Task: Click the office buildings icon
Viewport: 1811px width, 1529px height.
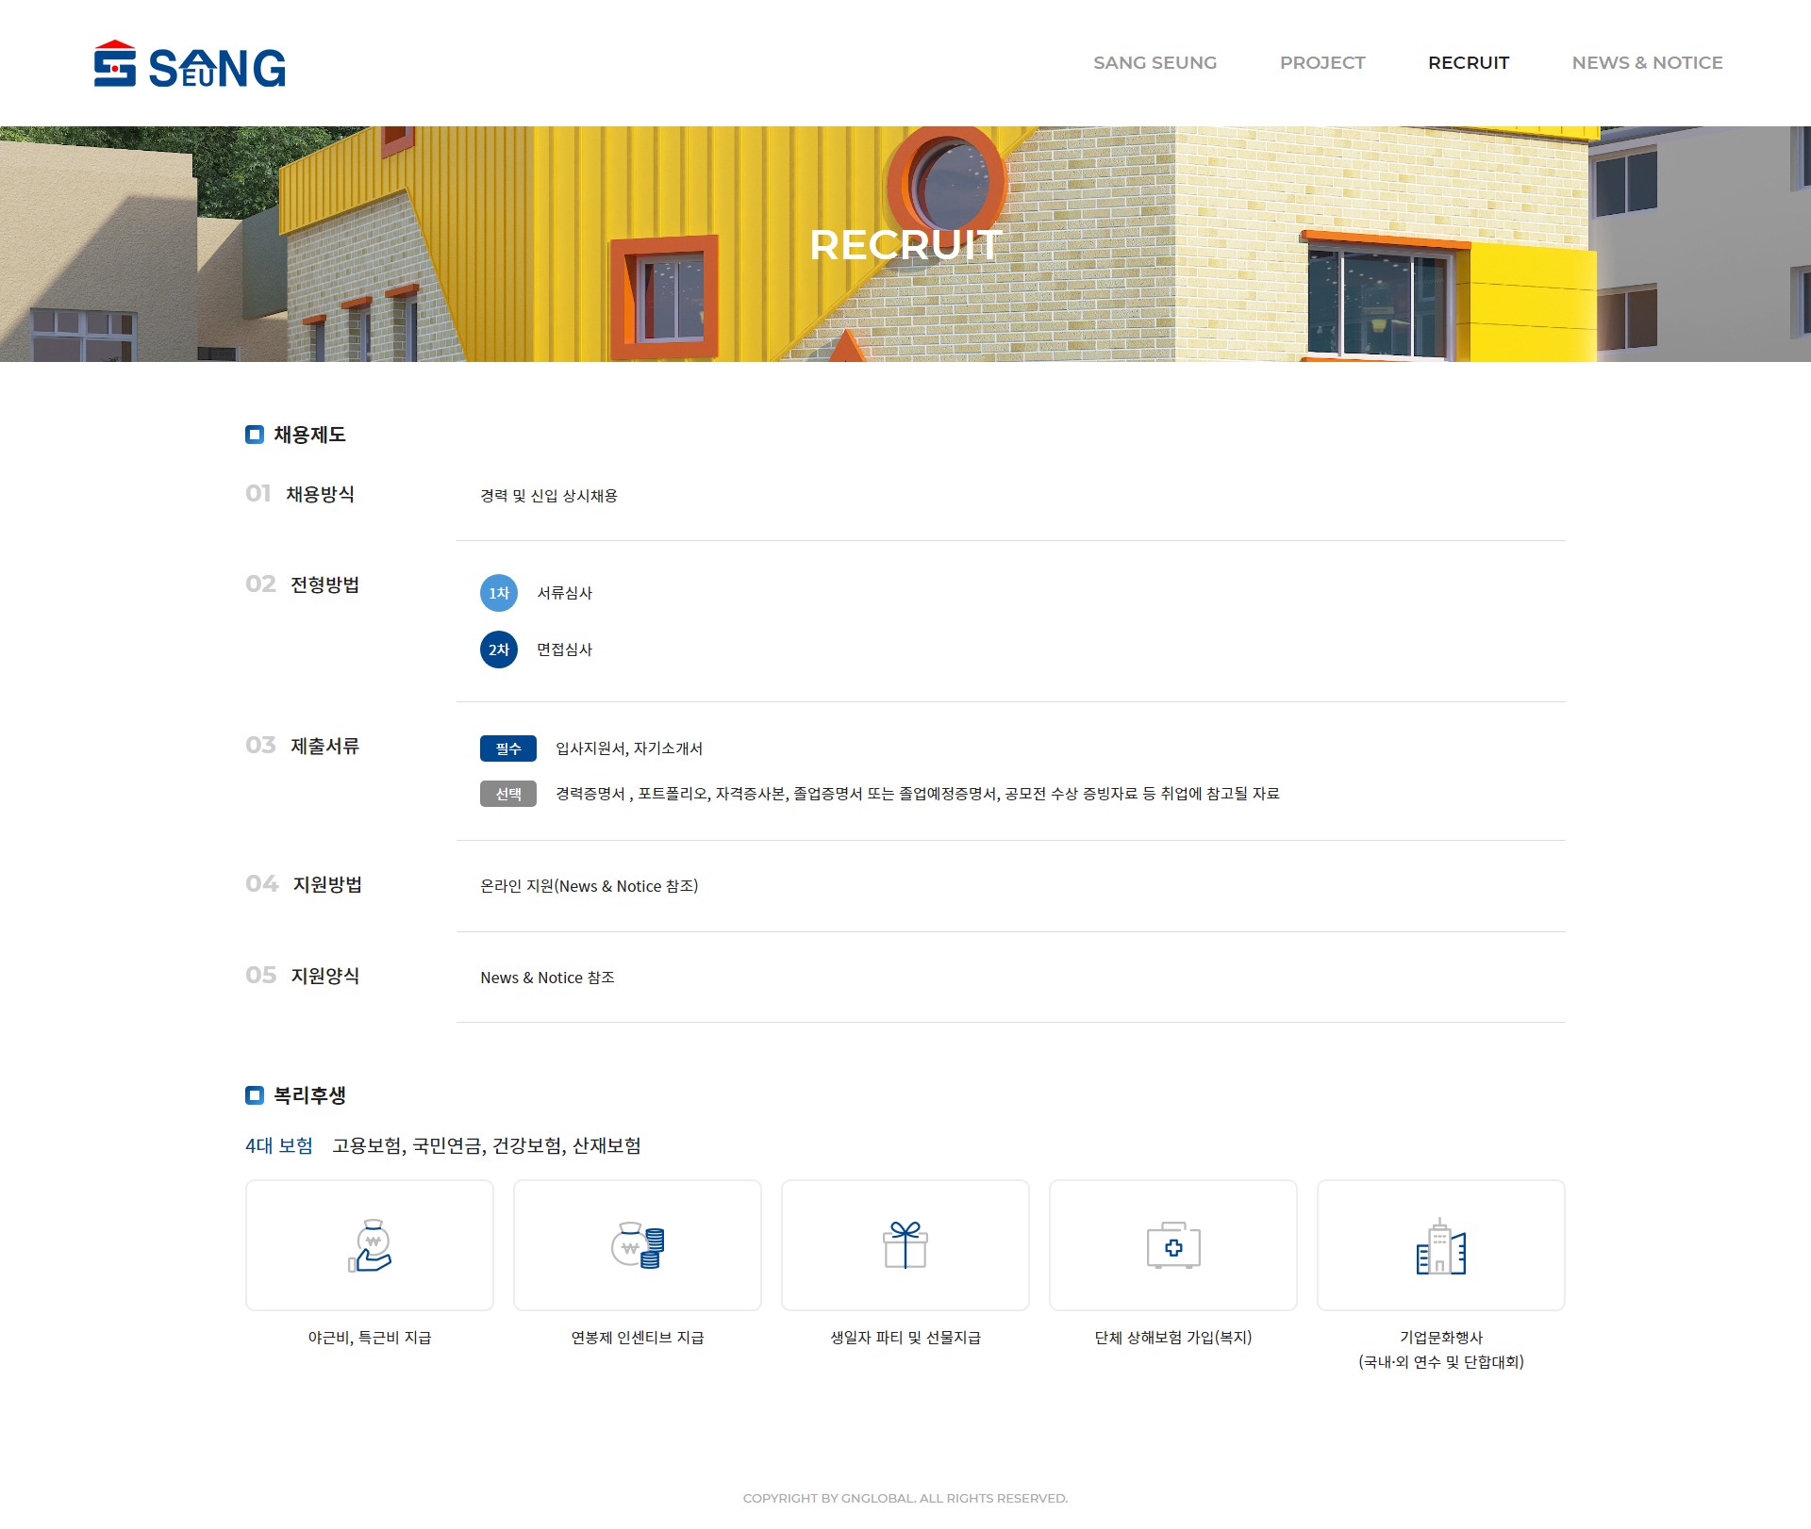Action: 1441,1246
